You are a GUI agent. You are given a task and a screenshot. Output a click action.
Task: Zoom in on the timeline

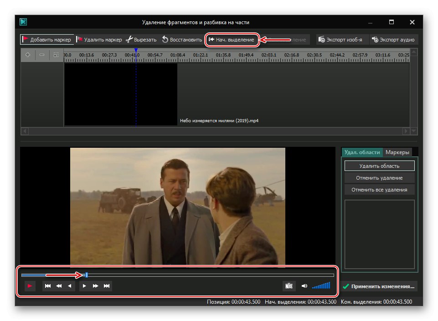tap(28, 55)
